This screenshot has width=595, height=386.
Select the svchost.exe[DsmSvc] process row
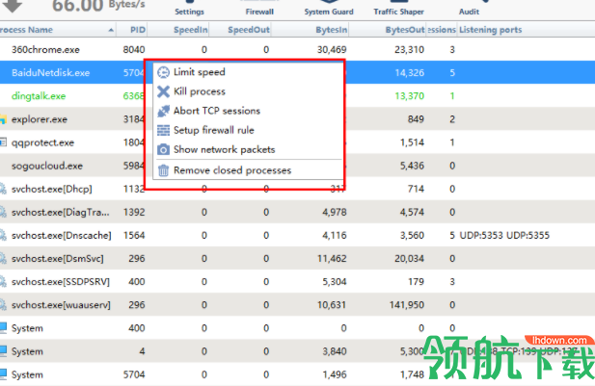pos(297,258)
